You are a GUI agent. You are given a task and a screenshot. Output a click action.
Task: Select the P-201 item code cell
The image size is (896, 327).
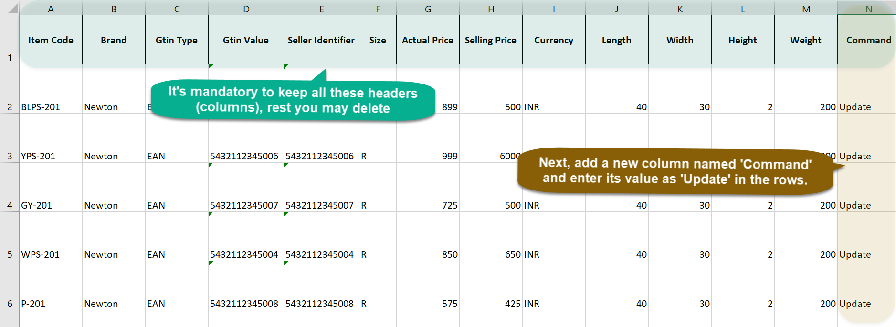[x=51, y=286]
